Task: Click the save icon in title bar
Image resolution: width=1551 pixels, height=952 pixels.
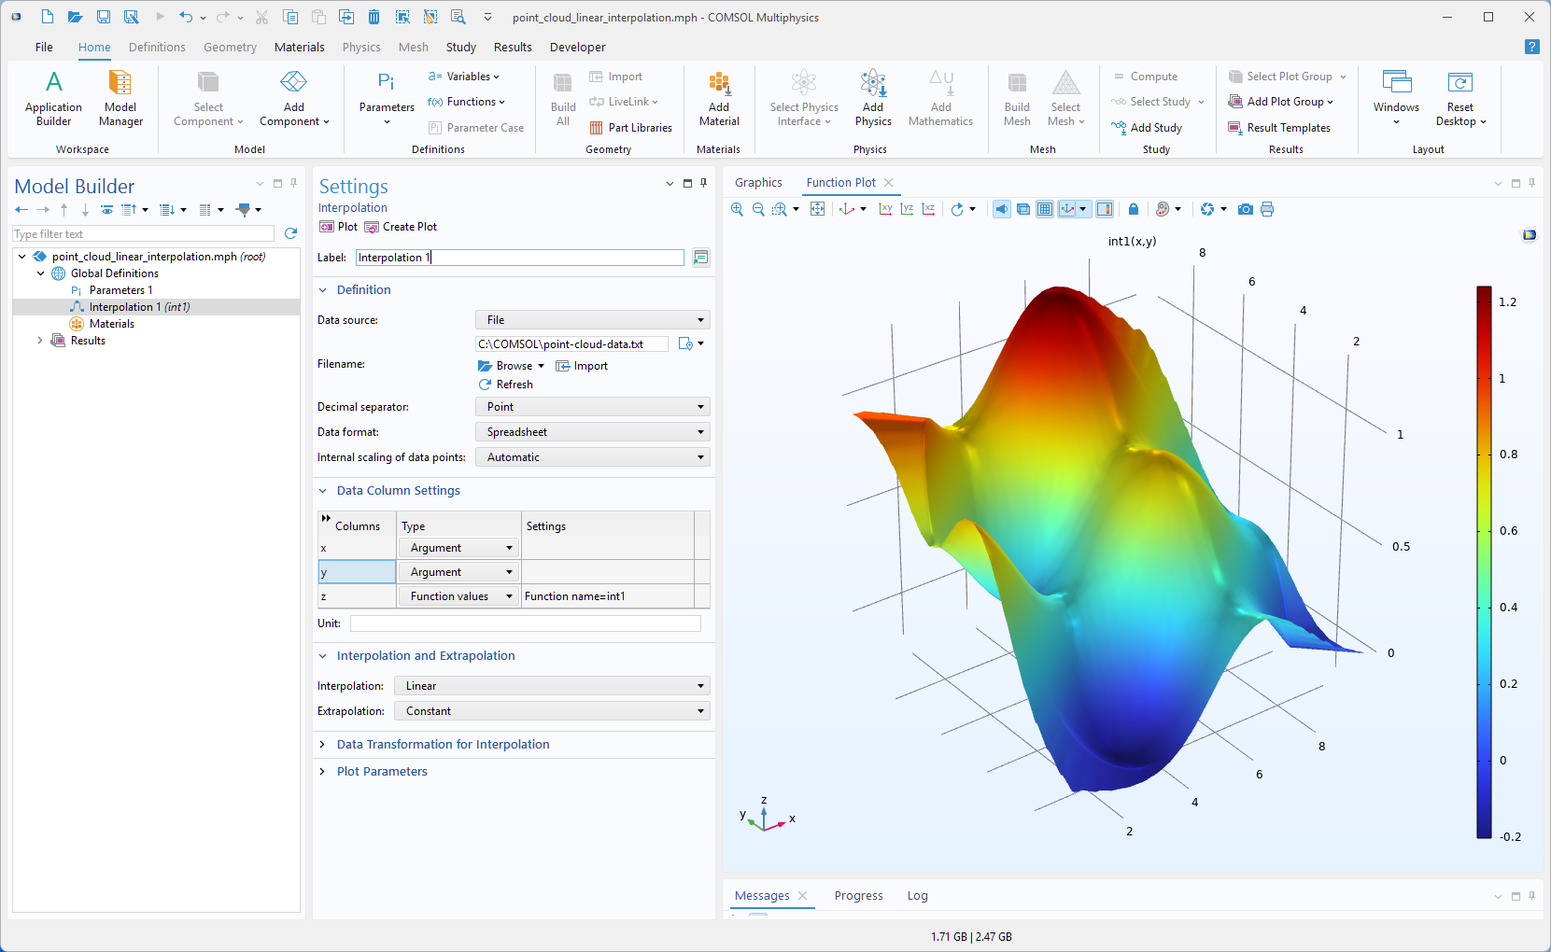Action: pyautogui.click(x=104, y=17)
